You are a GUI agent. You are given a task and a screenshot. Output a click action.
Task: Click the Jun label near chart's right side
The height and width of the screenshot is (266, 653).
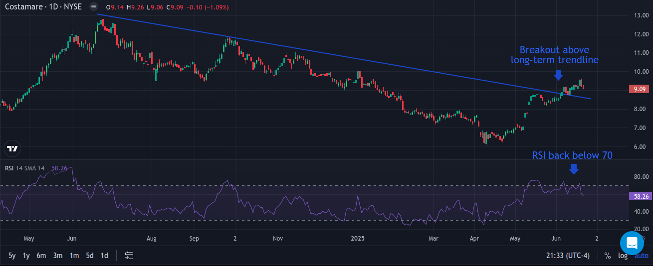(x=556, y=239)
